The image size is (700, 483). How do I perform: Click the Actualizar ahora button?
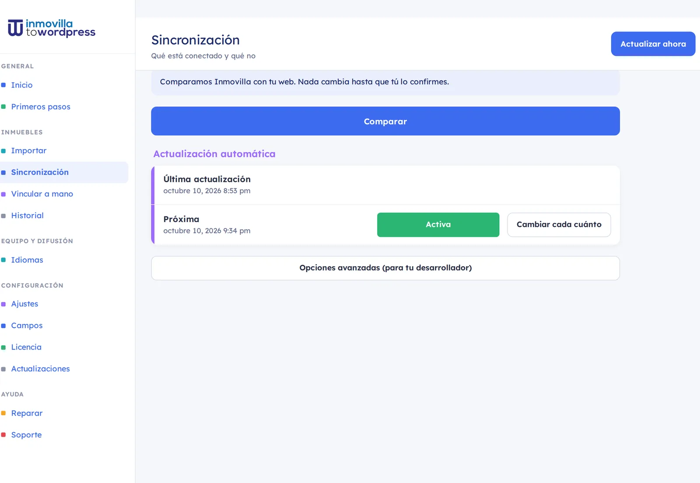653,44
